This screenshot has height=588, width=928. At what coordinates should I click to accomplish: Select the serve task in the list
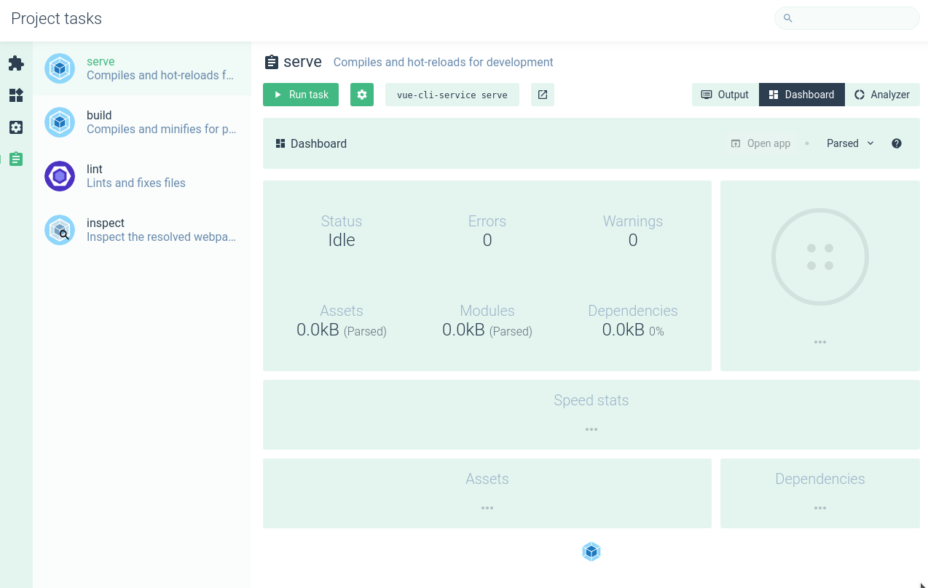click(142, 68)
